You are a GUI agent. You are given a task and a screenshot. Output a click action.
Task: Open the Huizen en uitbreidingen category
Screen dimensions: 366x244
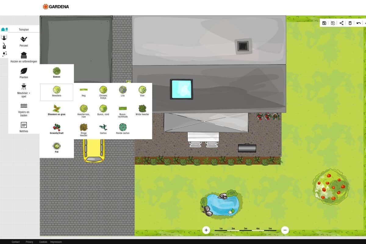tap(24, 58)
